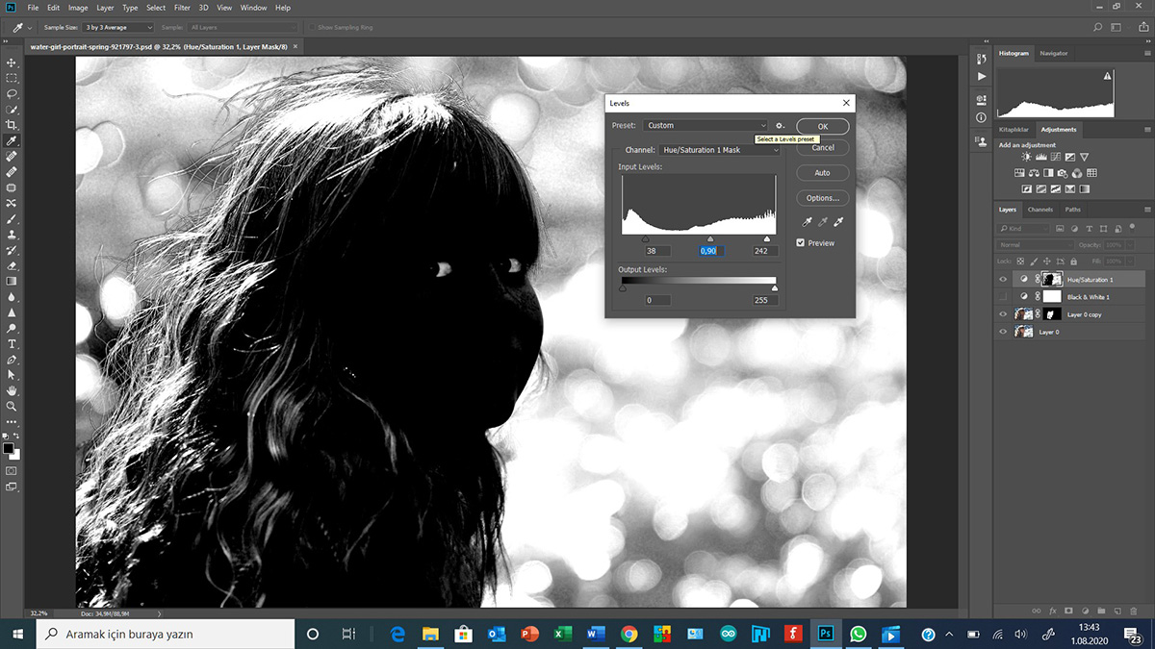Image resolution: width=1155 pixels, height=649 pixels.
Task: Open the Preset dropdown set to Custom
Action: [706, 126]
